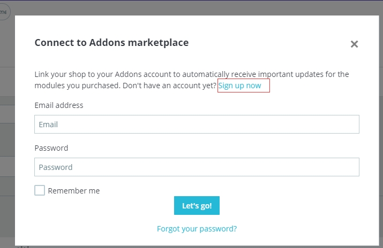Screen dimensions: 383x248
Task: Click the Sign up now link
Action: (239, 86)
